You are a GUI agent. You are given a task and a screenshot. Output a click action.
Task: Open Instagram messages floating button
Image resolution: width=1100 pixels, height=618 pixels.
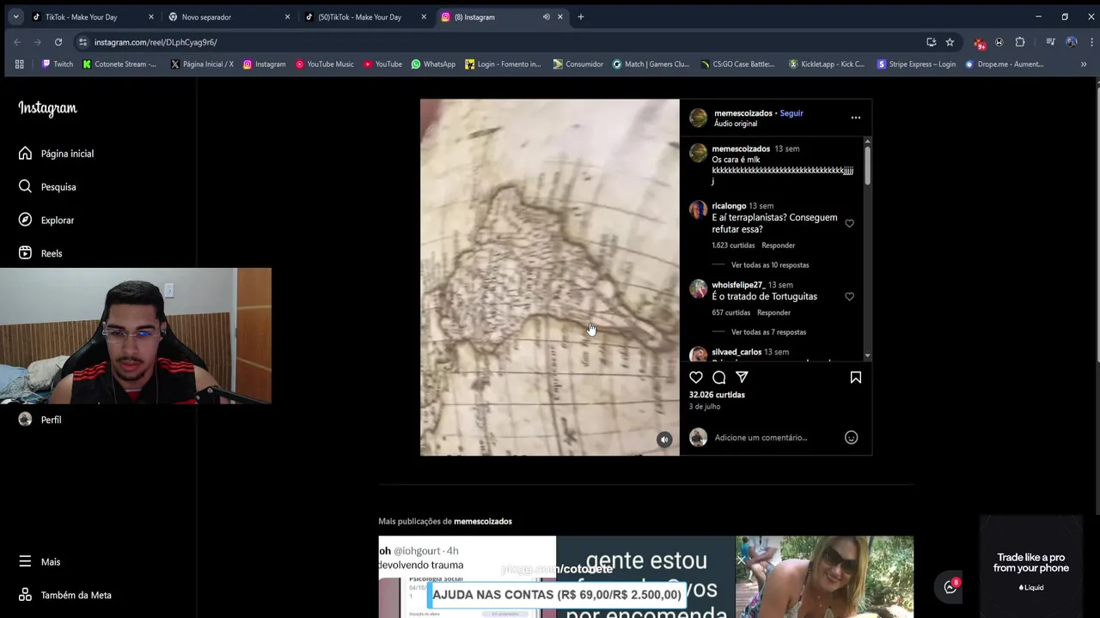tap(950, 587)
